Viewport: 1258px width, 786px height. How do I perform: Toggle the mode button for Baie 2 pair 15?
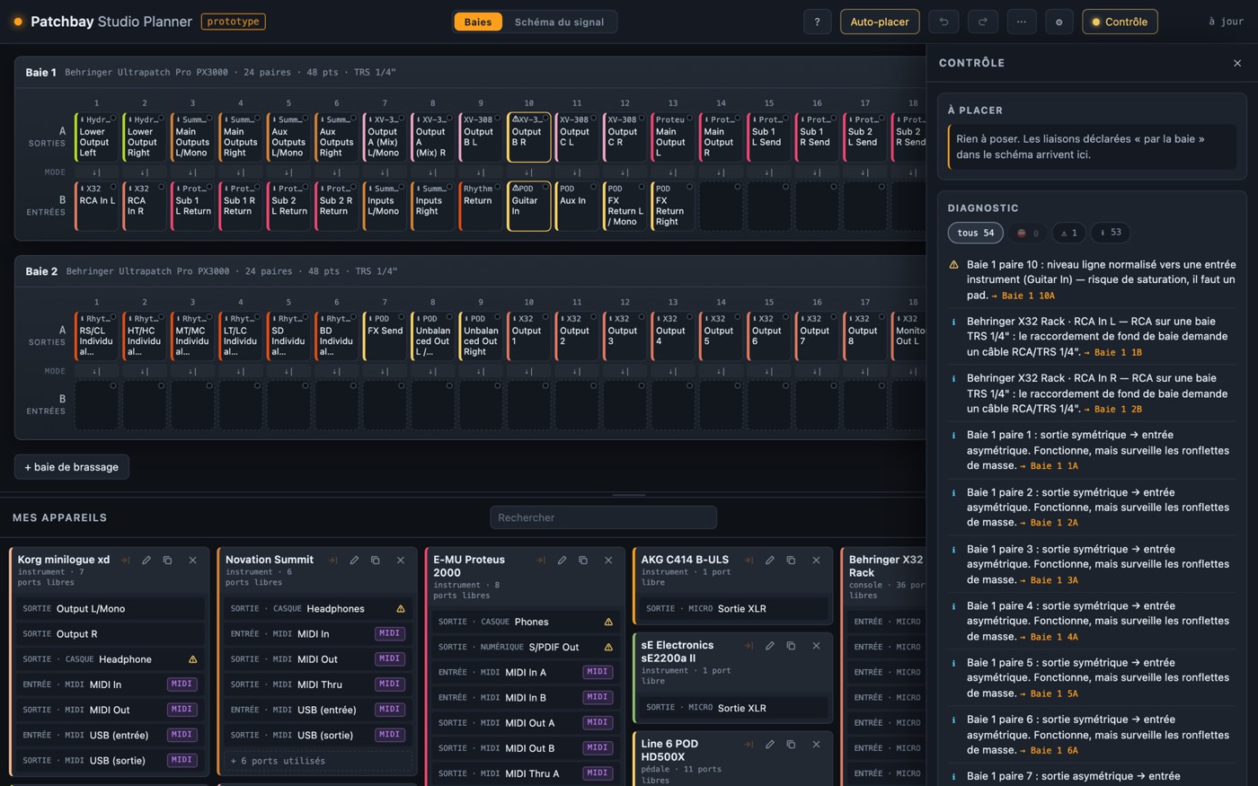pos(768,371)
